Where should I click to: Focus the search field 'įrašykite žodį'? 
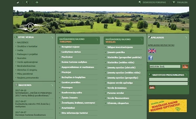165,66
